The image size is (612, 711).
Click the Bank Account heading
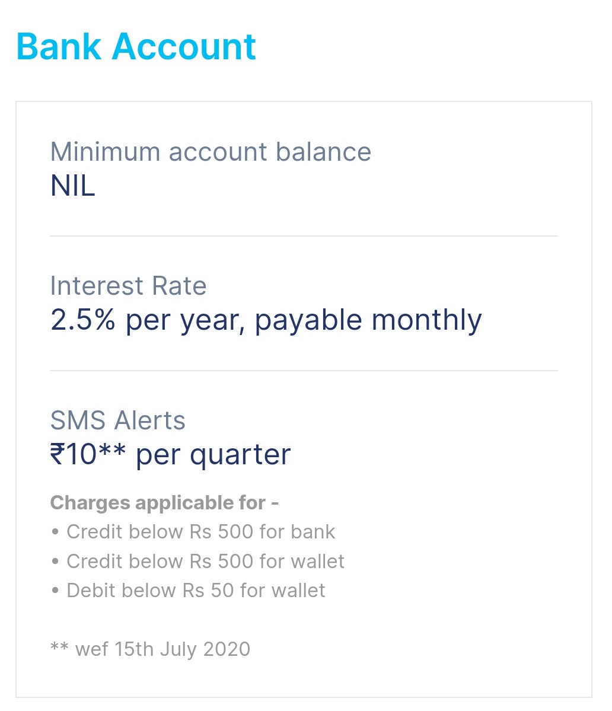136,47
